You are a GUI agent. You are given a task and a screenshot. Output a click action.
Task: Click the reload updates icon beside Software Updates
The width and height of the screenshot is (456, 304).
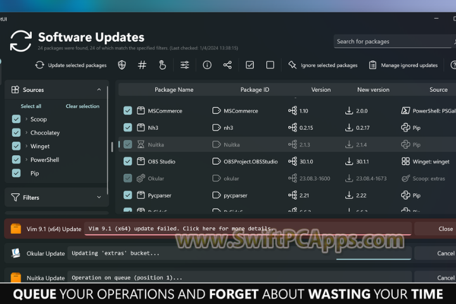21,41
